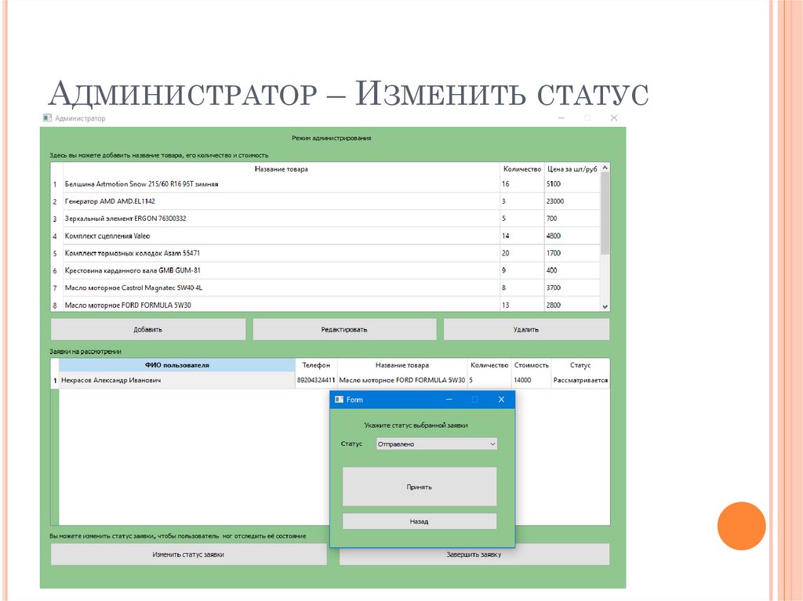Image resolution: width=803 pixels, height=601 pixels.
Task: Select row Комплект сцепления Valeo
Action: (x=107, y=236)
